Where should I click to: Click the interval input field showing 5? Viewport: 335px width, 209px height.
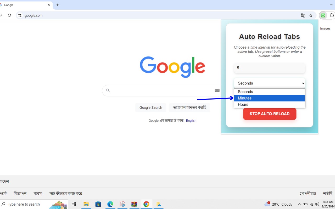tap(270, 68)
